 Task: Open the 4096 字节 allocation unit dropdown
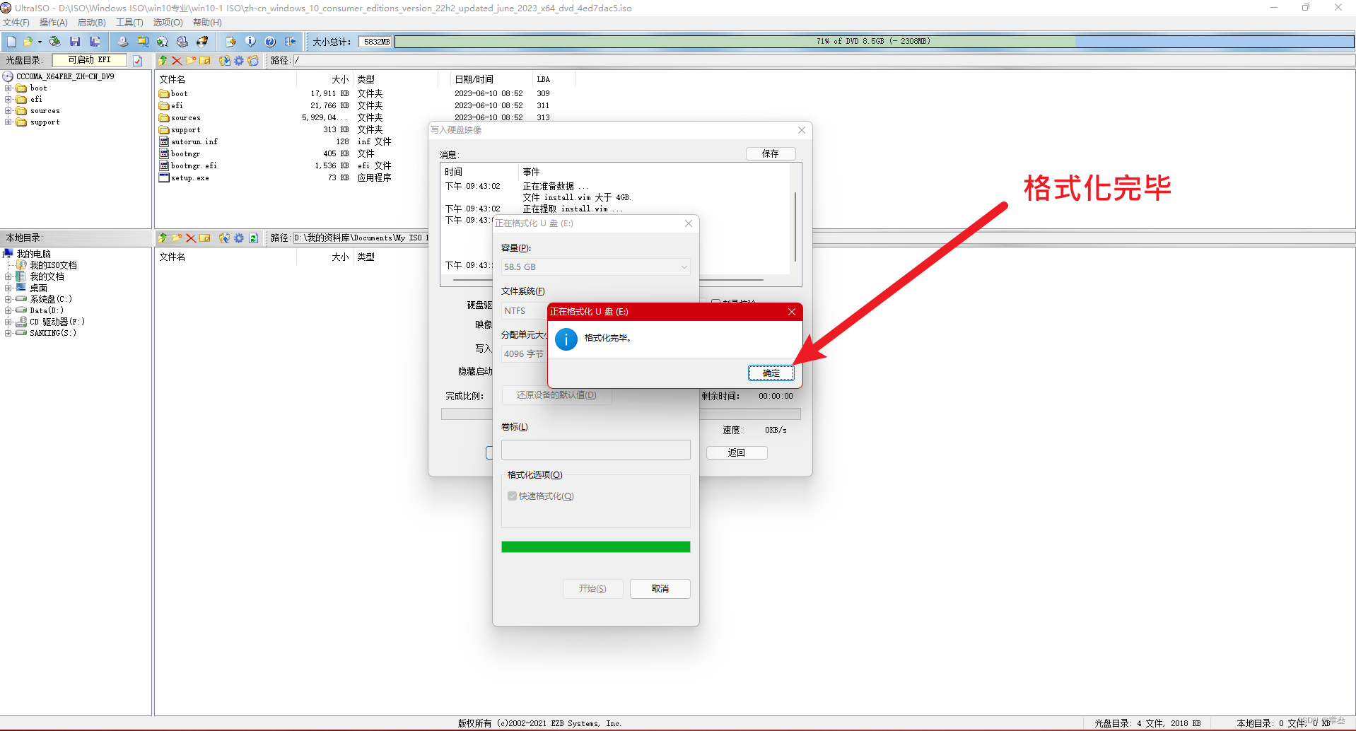[x=525, y=354]
